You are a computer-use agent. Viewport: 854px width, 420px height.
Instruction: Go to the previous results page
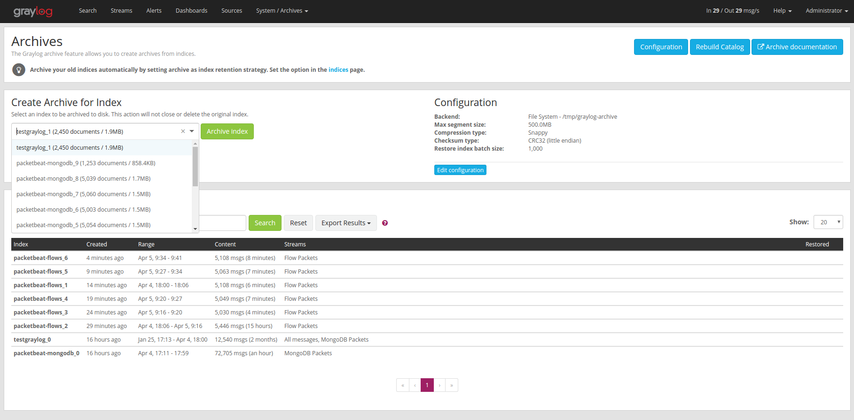[415, 385]
